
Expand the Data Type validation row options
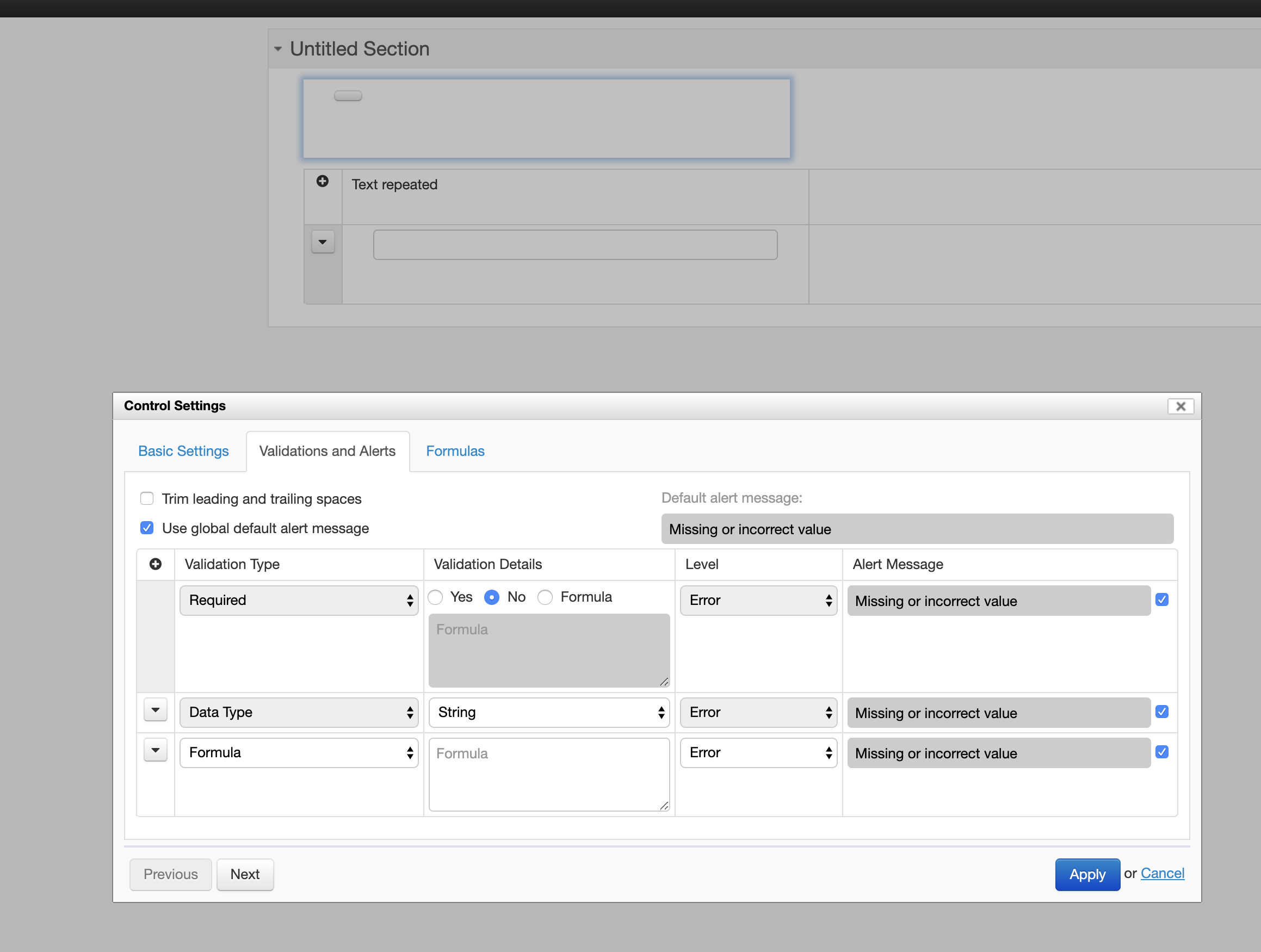coord(155,710)
